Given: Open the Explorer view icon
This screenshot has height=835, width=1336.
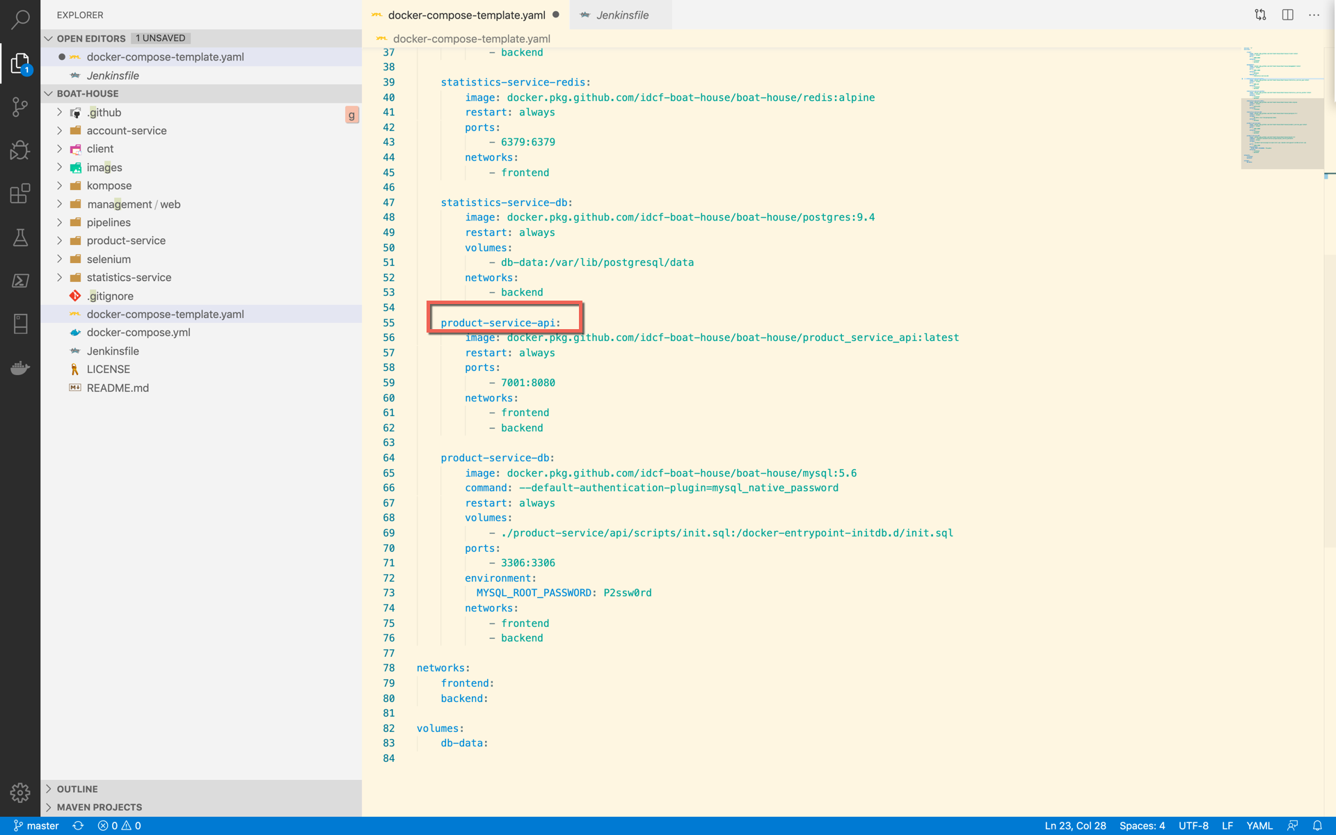Looking at the screenshot, I should pos(20,63).
